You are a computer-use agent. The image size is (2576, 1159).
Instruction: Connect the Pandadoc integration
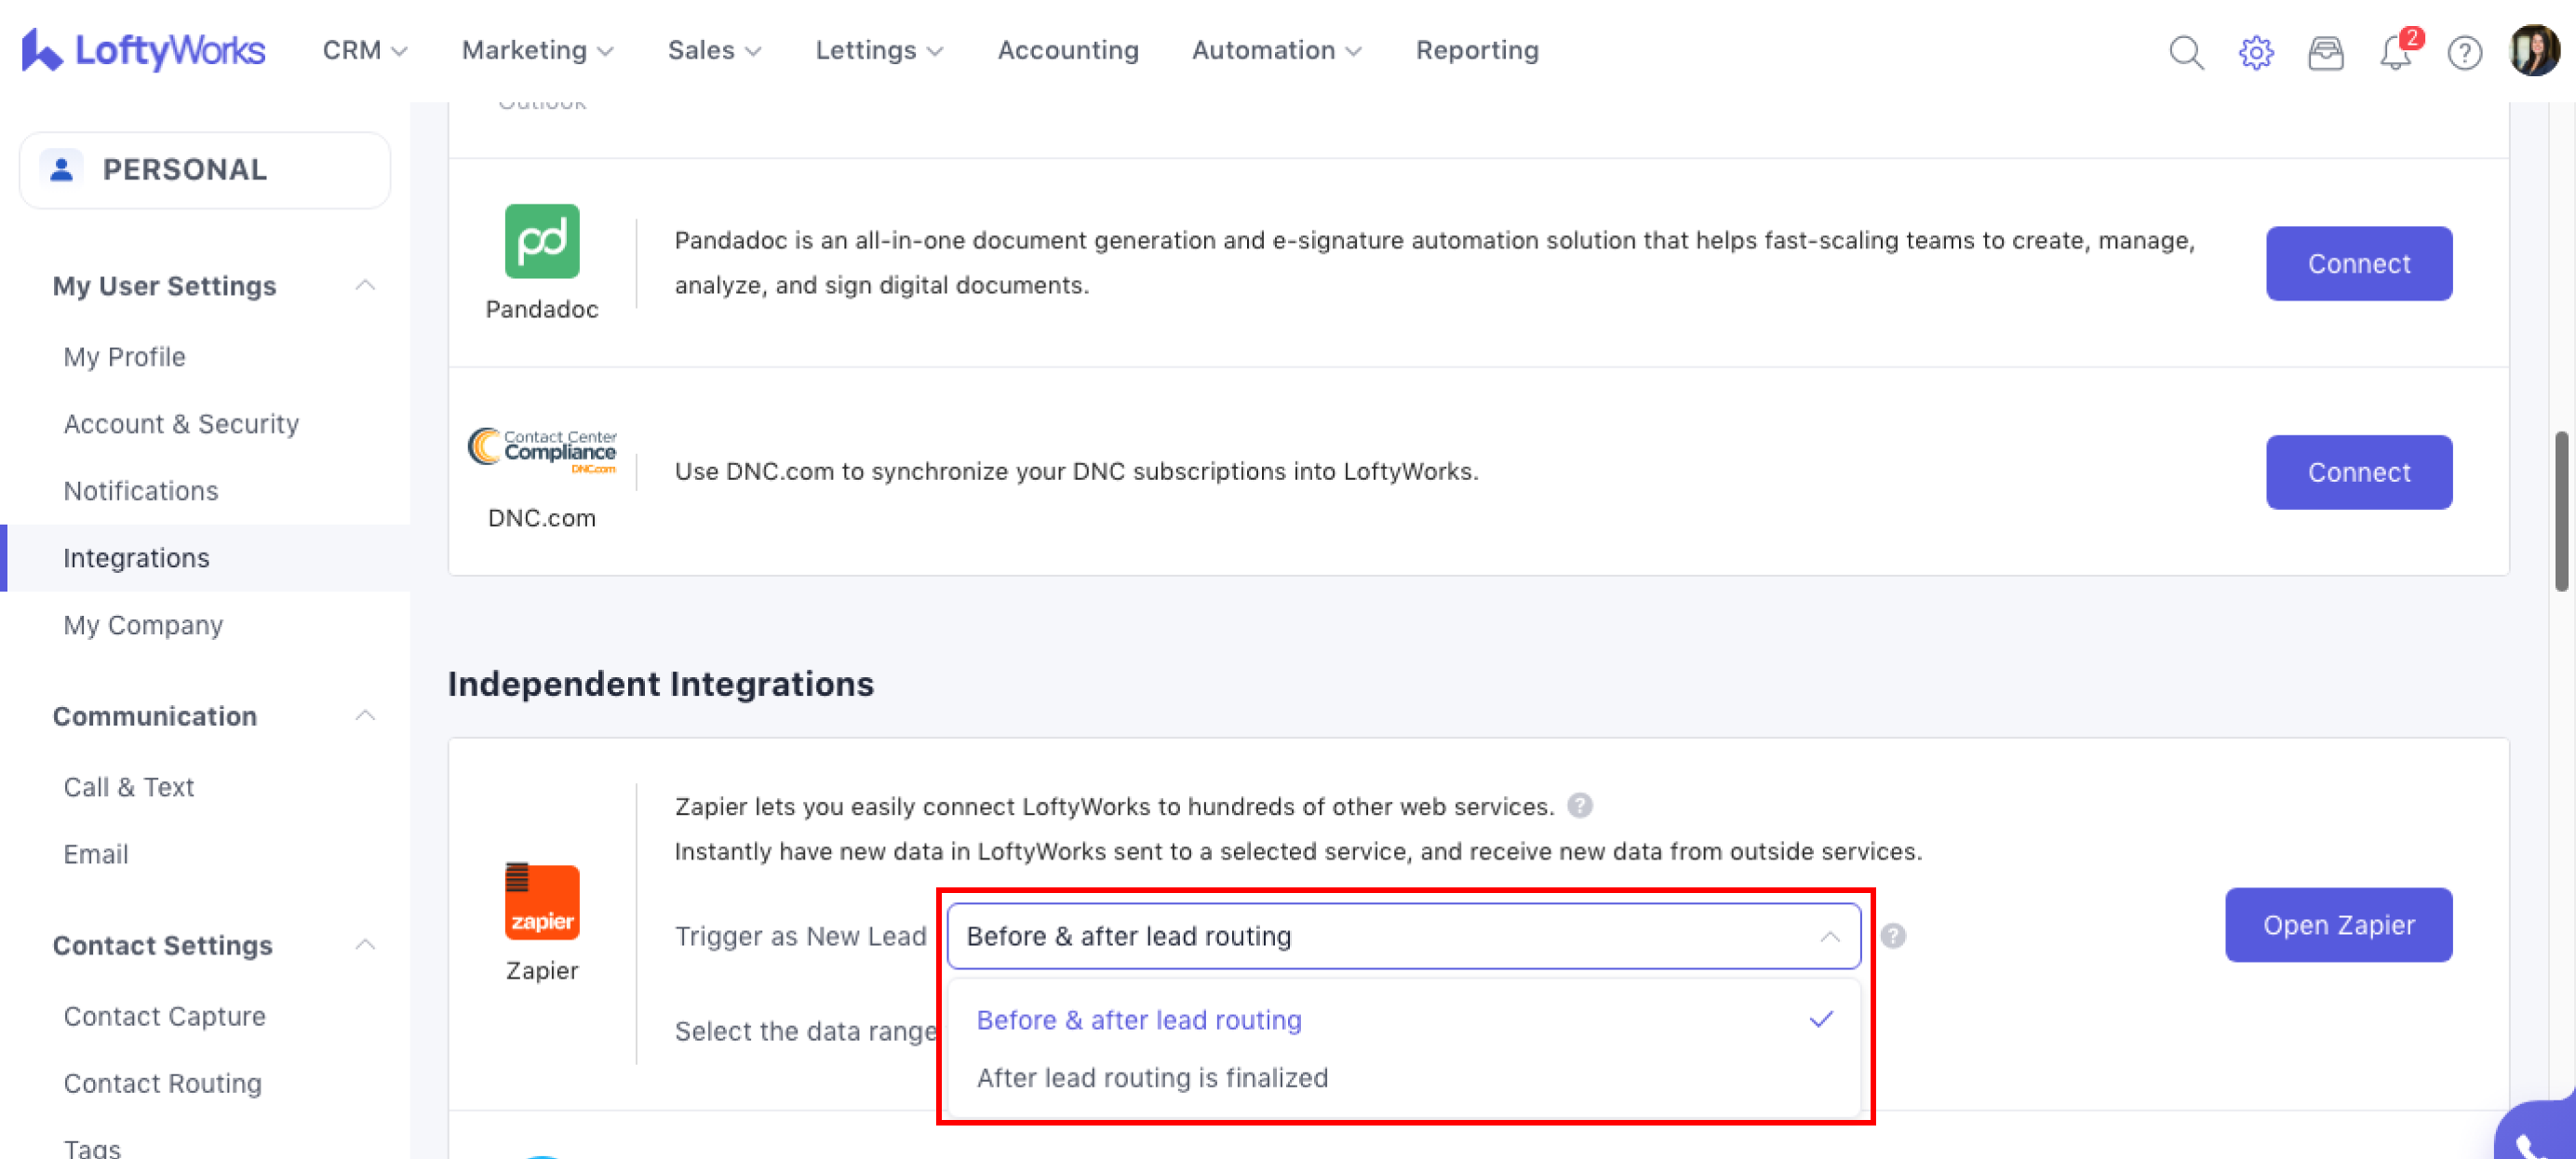[2358, 264]
